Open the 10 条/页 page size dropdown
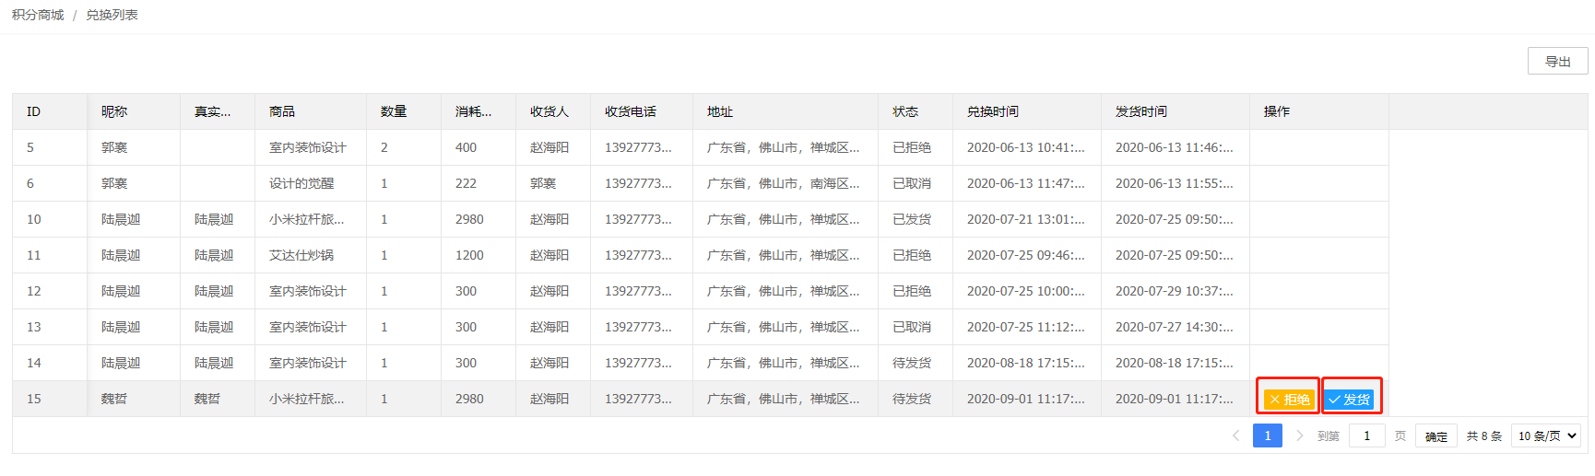This screenshot has height=476, width=1595. pyautogui.click(x=1546, y=435)
